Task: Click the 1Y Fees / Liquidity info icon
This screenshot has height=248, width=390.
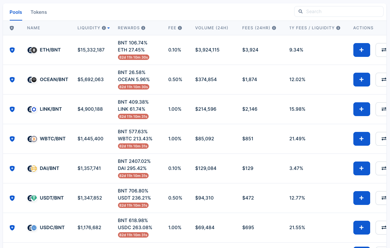Action: click(339, 28)
